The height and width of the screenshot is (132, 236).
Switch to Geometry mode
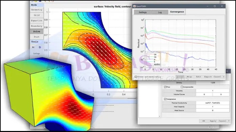(37, 10)
